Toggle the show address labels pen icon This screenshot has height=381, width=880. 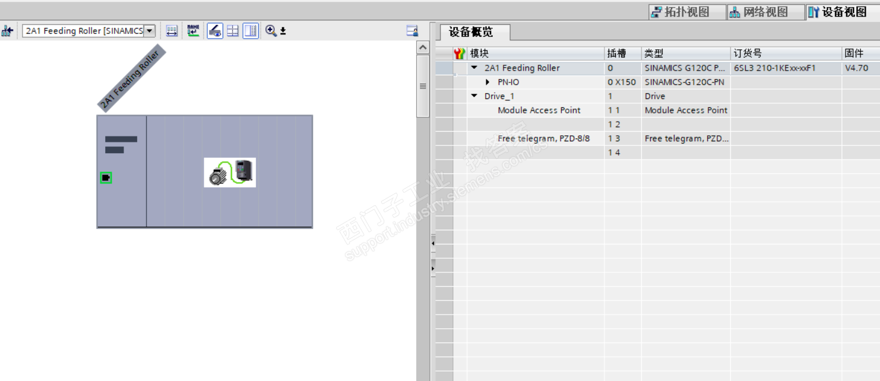(215, 31)
